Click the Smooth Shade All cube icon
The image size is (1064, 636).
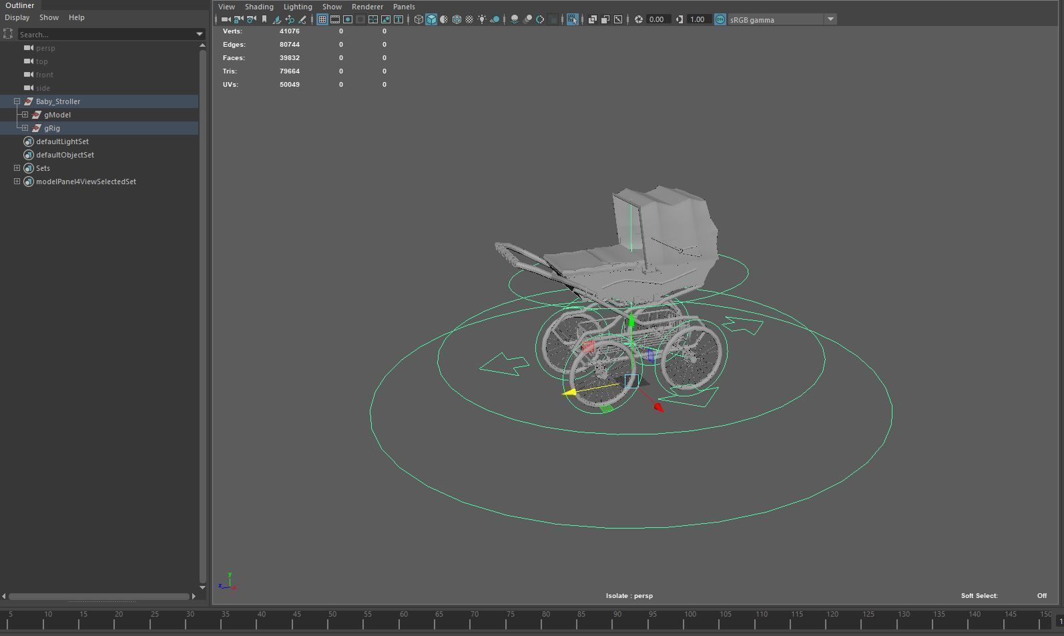pyautogui.click(x=431, y=19)
